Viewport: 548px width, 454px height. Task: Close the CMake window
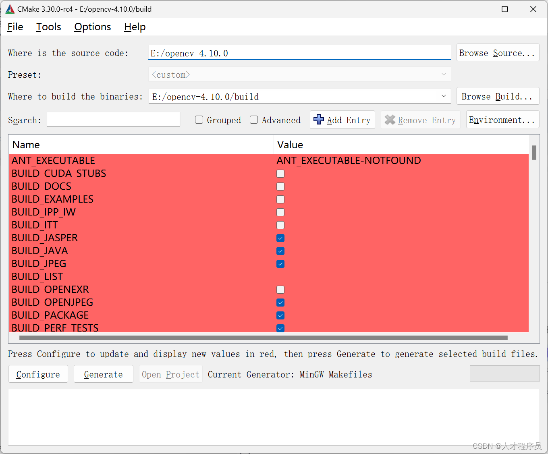tap(533, 9)
